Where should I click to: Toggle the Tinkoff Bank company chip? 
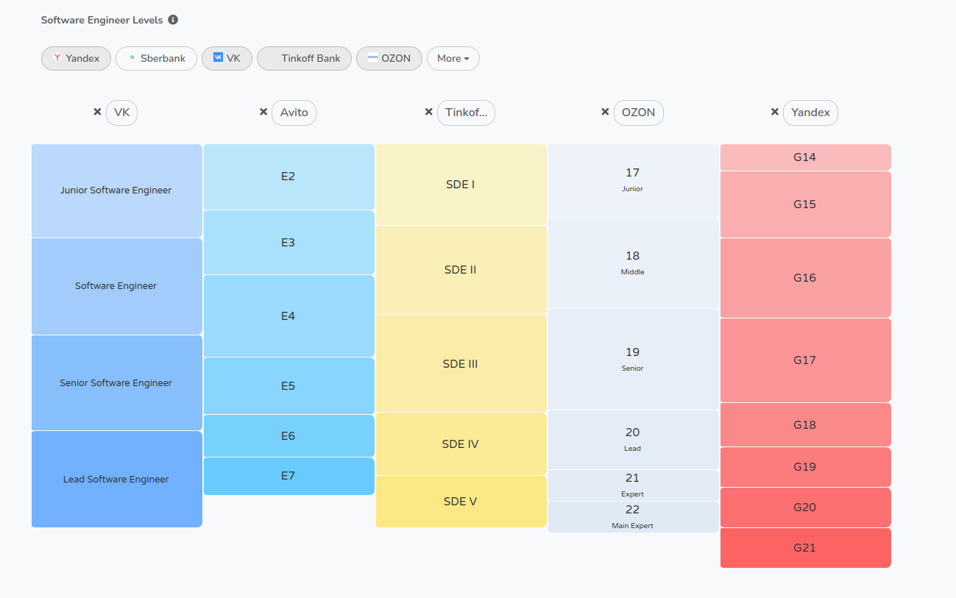304,58
